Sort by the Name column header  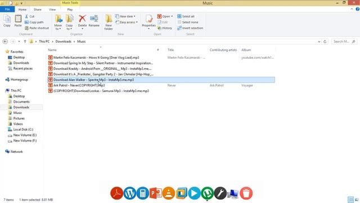[52, 50]
